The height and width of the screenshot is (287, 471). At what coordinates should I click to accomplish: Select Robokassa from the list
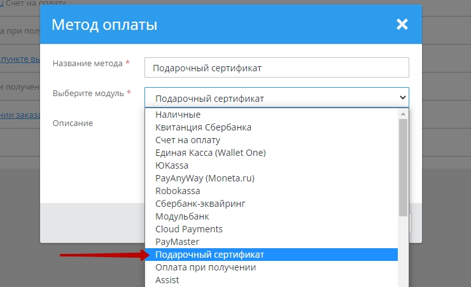[178, 191]
